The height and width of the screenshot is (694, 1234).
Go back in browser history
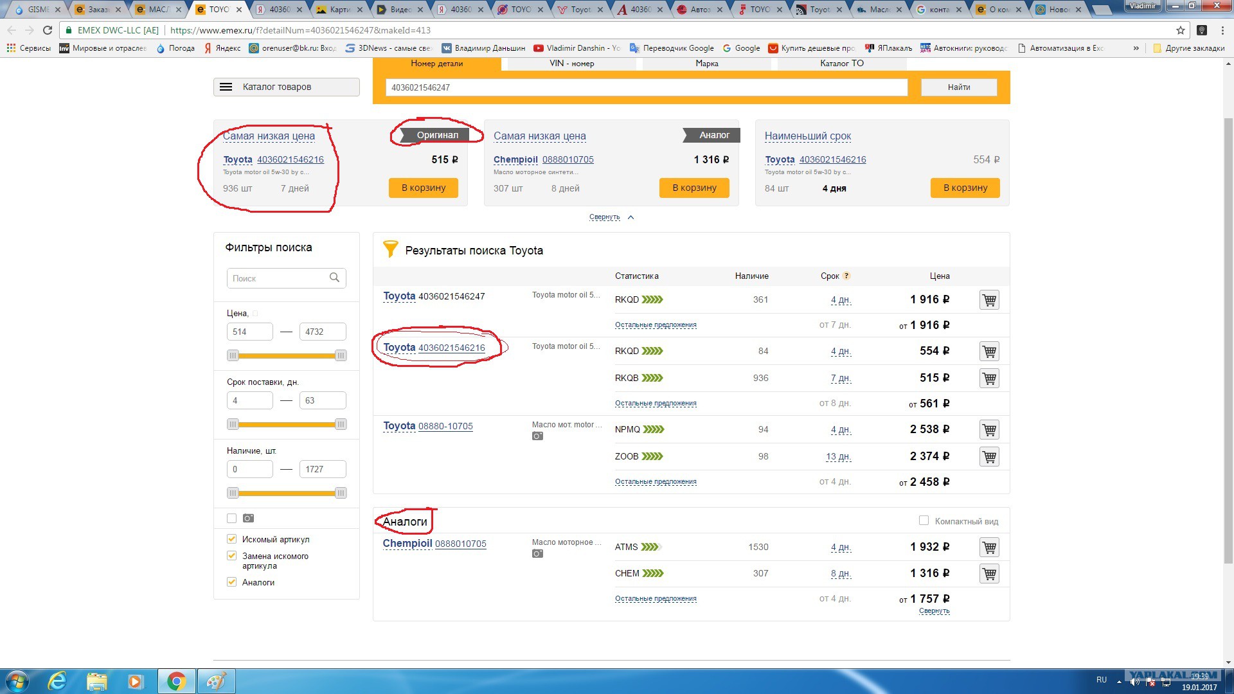click(12, 30)
